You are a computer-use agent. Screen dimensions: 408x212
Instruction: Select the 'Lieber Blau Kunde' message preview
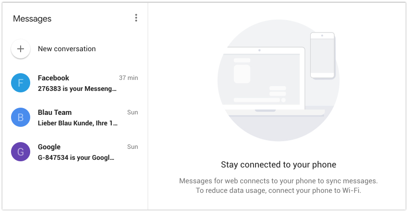pos(77,123)
